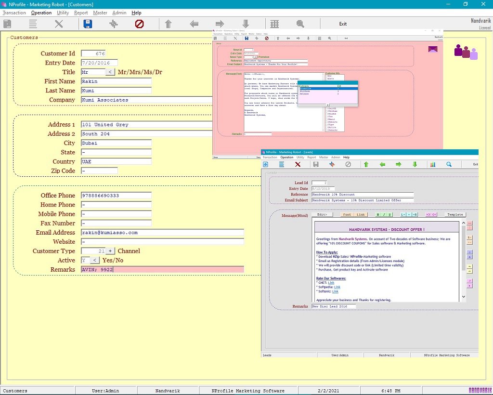Click the green up arrow in Leads window

(x=366, y=164)
